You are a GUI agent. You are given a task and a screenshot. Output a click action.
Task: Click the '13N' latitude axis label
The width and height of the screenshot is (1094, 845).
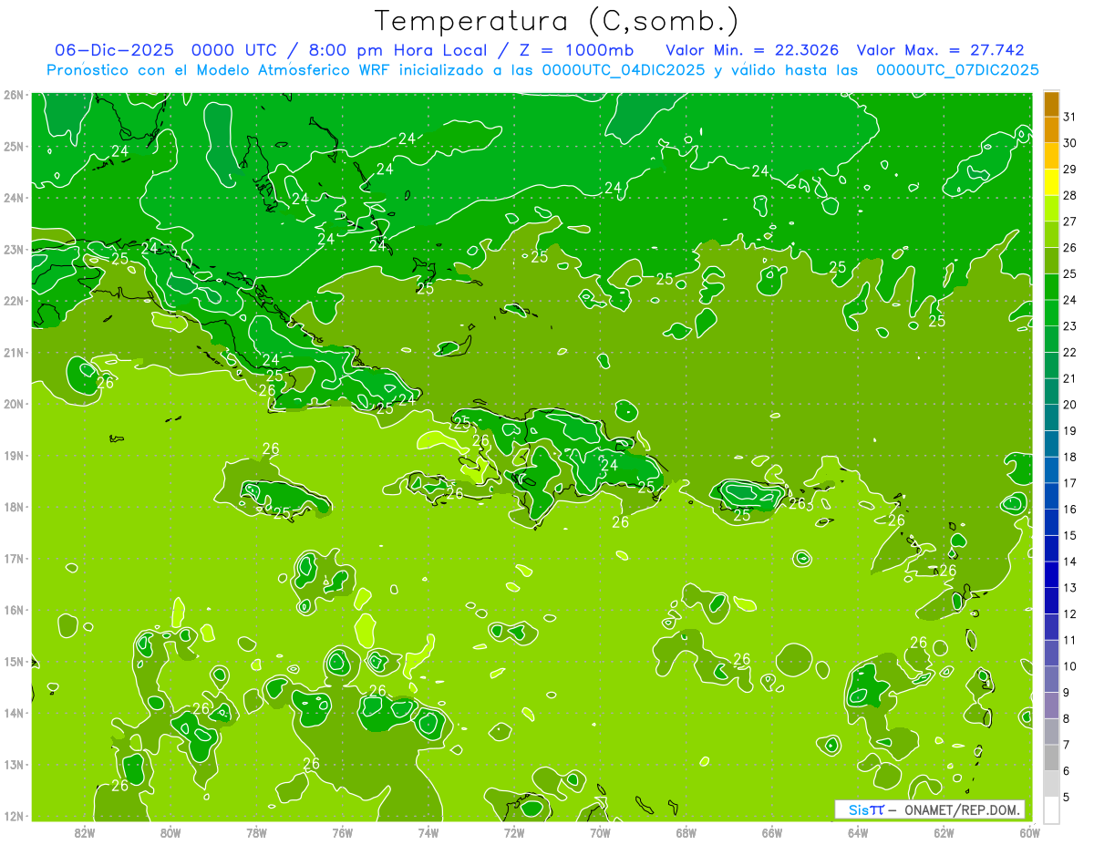(x=13, y=764)
